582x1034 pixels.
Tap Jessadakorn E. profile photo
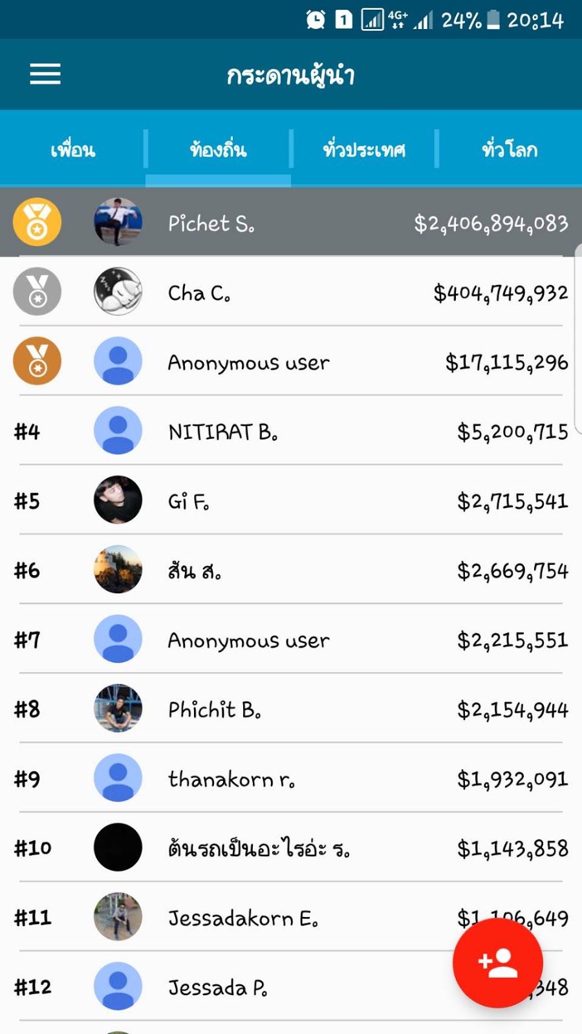[118, 916]
